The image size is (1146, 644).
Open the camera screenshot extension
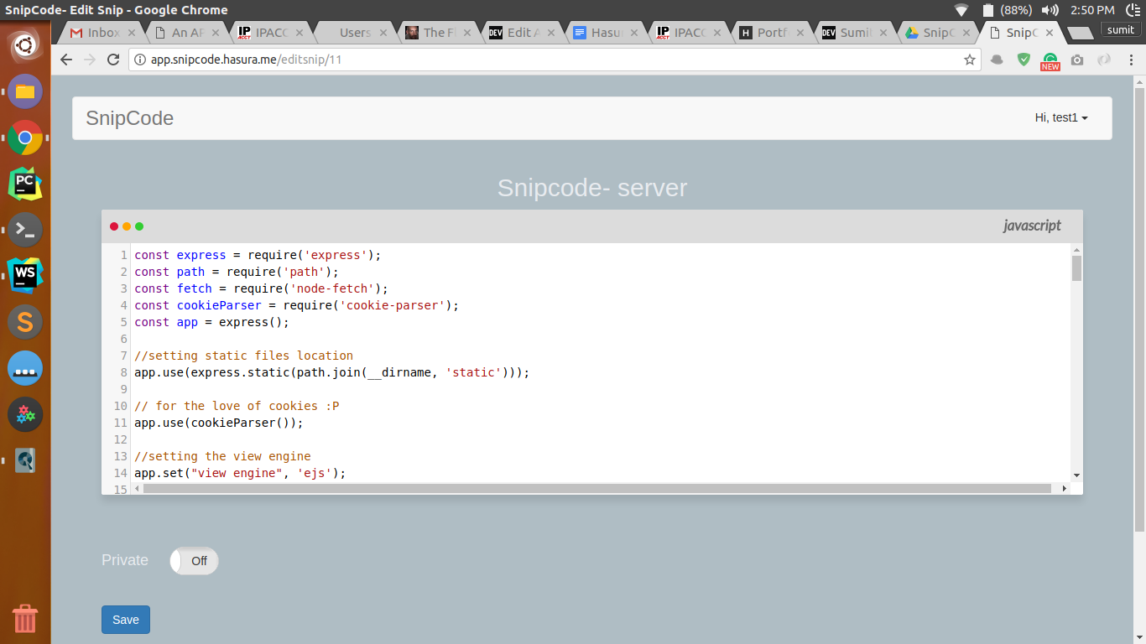(1077, 60)
